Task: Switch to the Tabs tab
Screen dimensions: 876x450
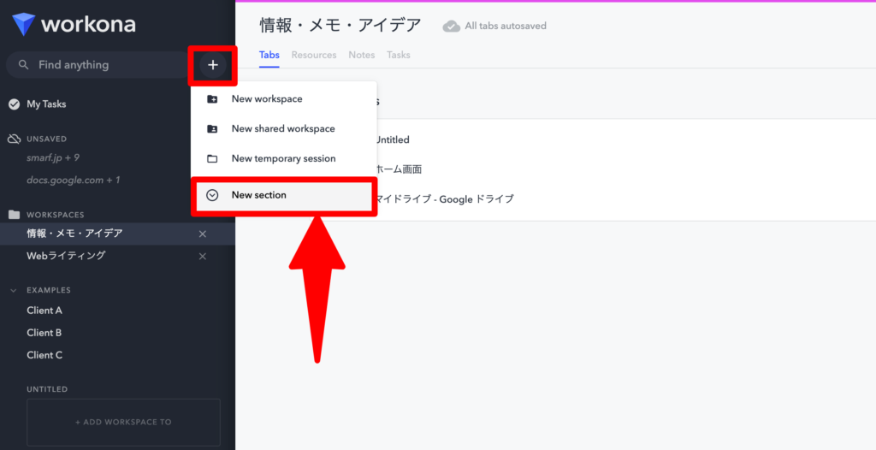Action: pyautogui.click(x=269, y=55)
